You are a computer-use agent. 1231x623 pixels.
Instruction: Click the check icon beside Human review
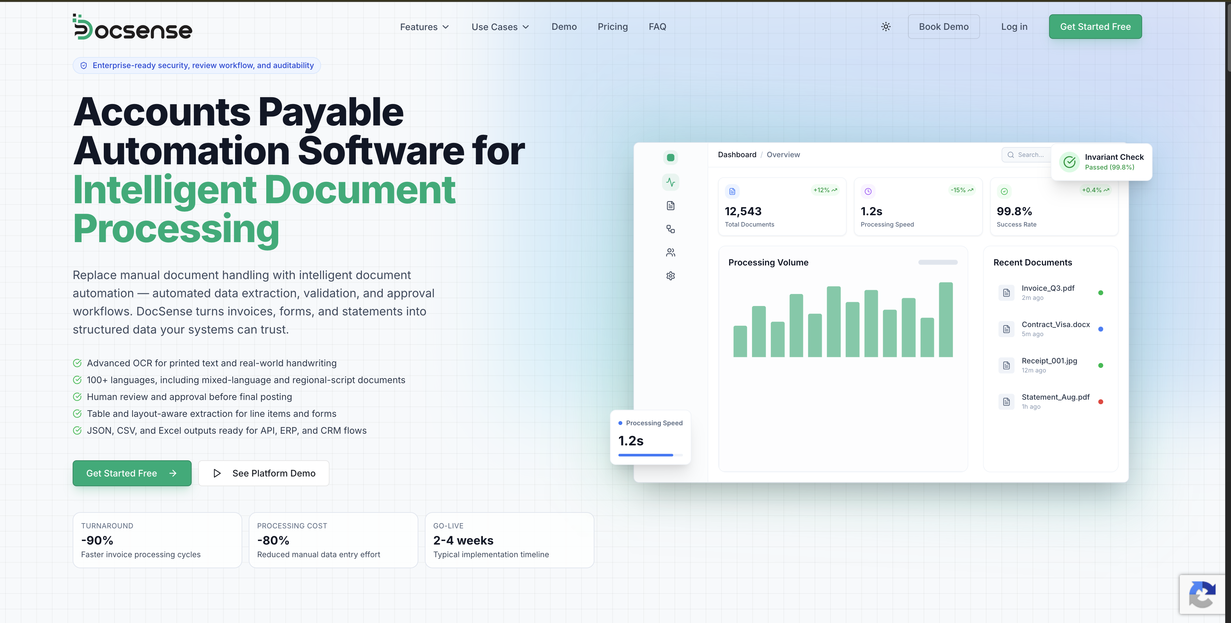click(77, 396)
